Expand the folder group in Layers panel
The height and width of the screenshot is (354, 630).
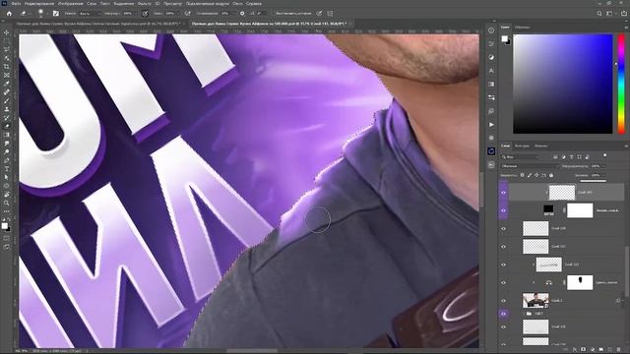click(523, 314)
